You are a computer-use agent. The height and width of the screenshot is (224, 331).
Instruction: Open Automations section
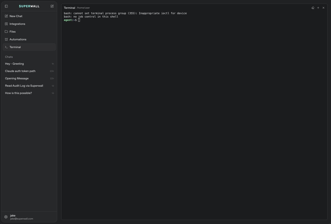29,39
